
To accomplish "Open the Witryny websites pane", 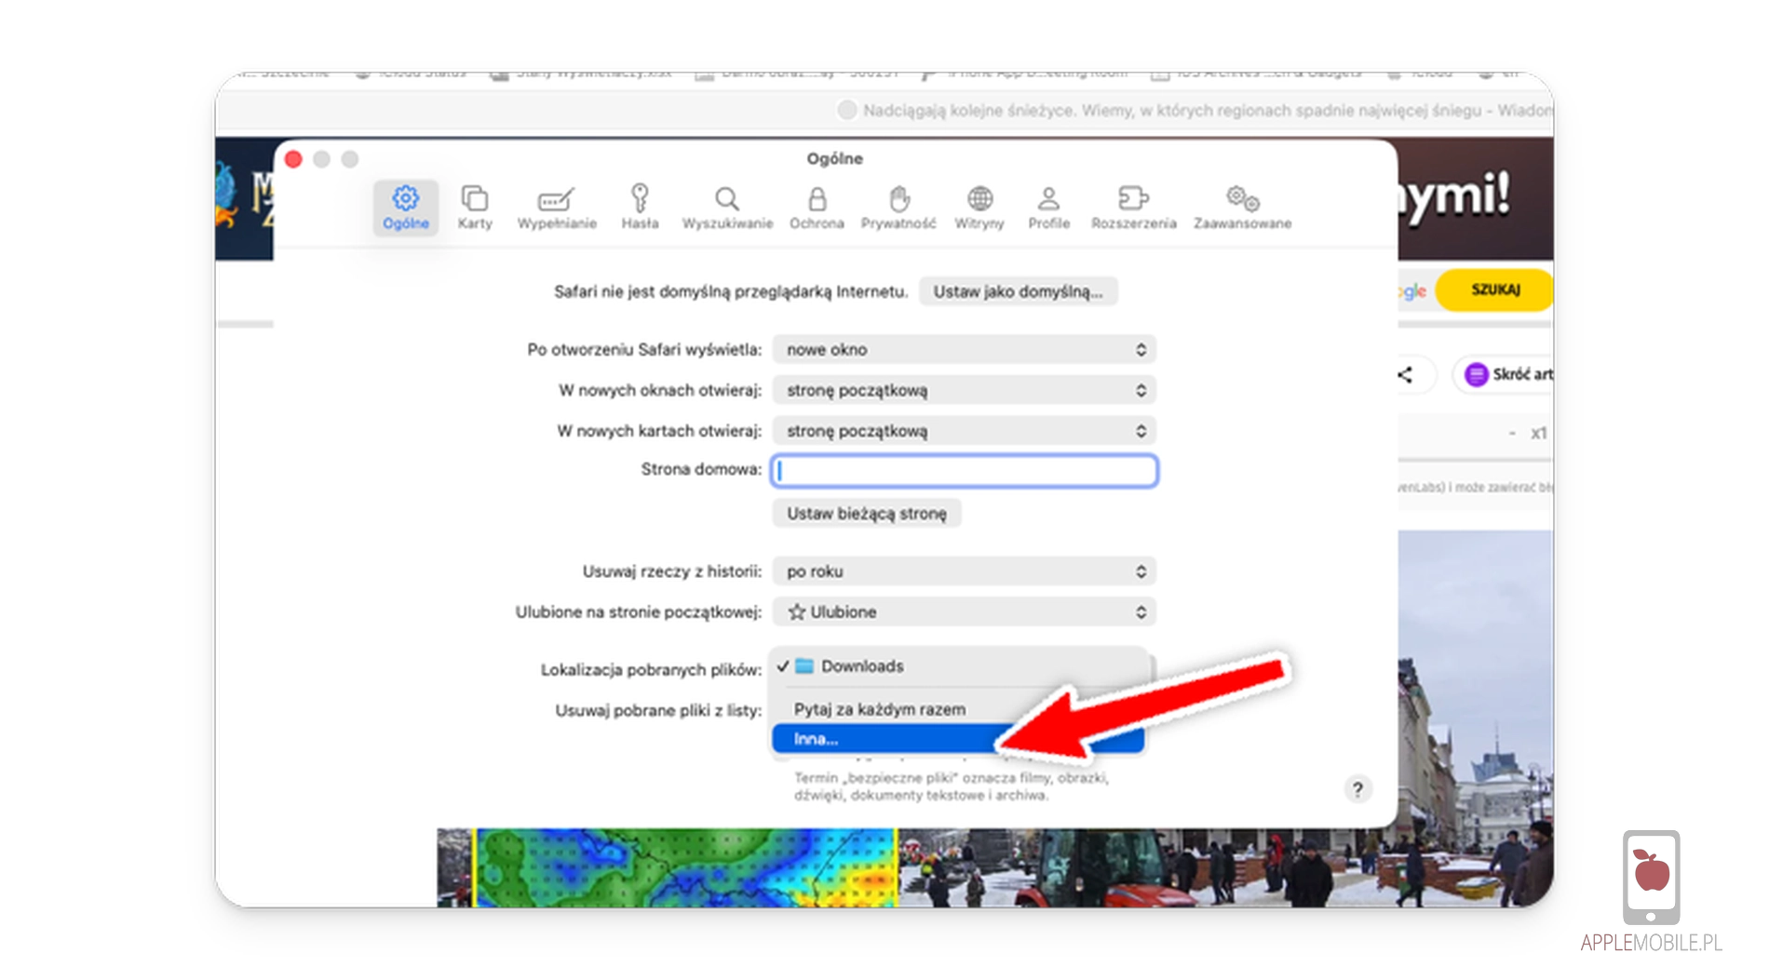I will 979,207.
